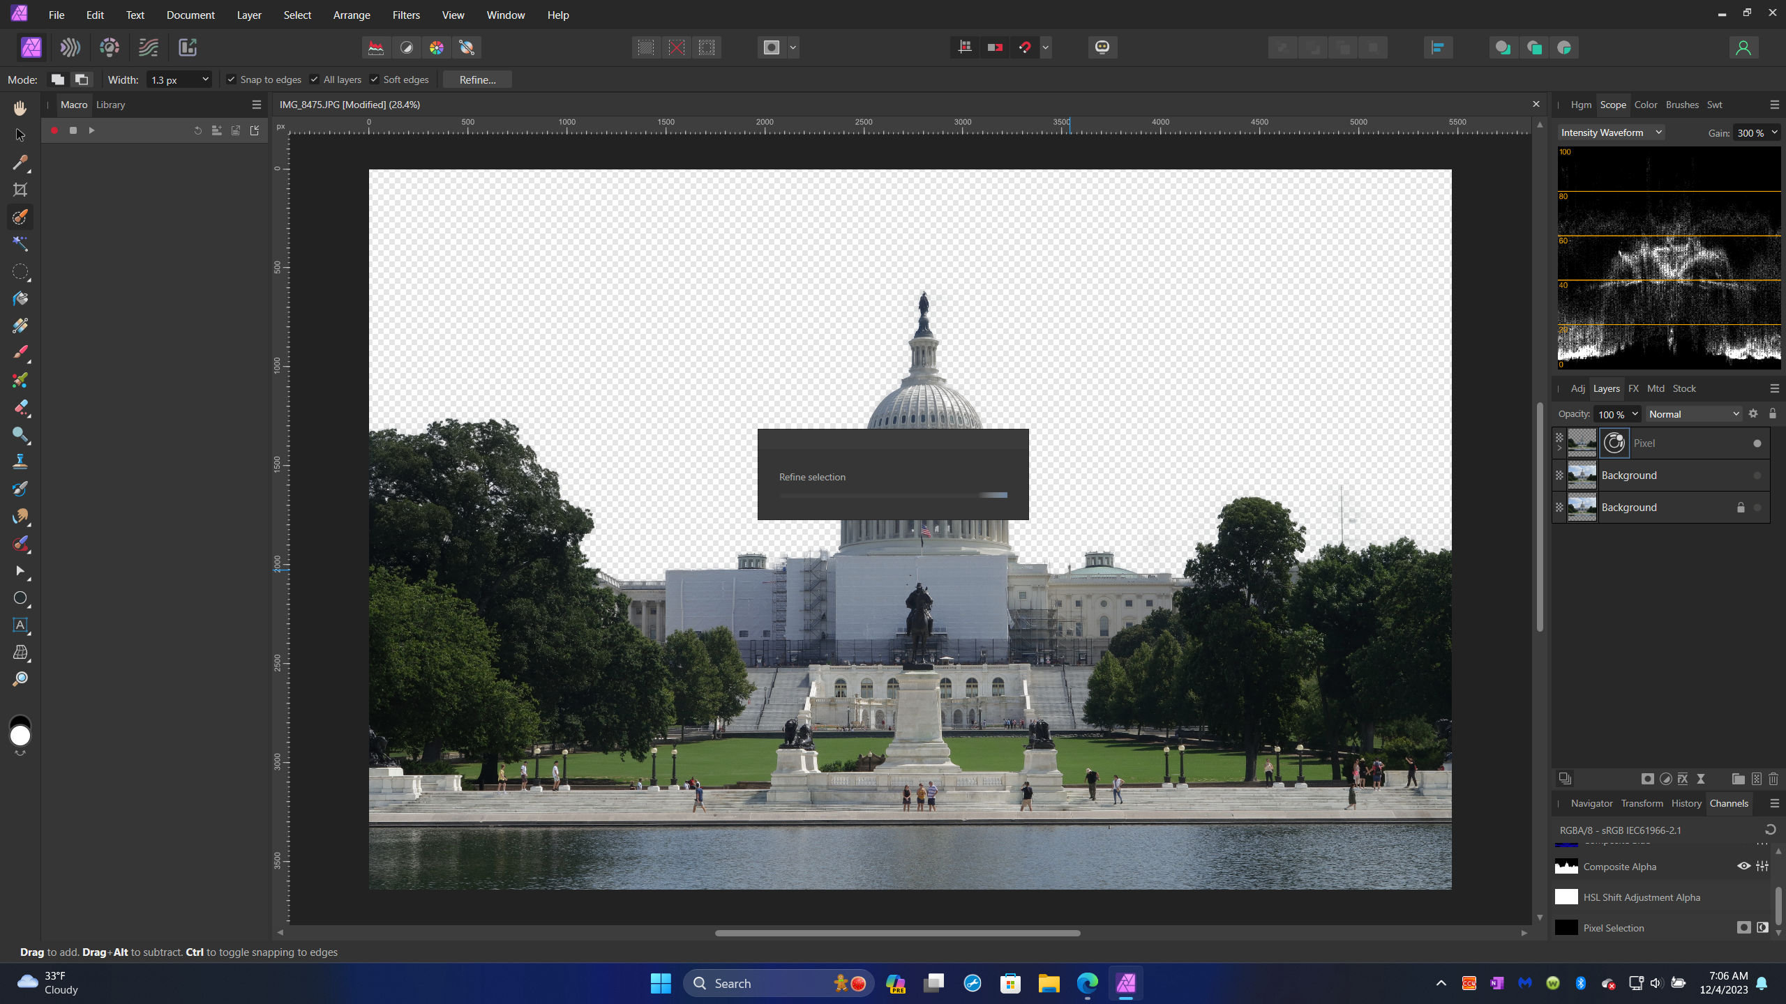
Task: Switch to the History tab
Action: pos(1686,803)
